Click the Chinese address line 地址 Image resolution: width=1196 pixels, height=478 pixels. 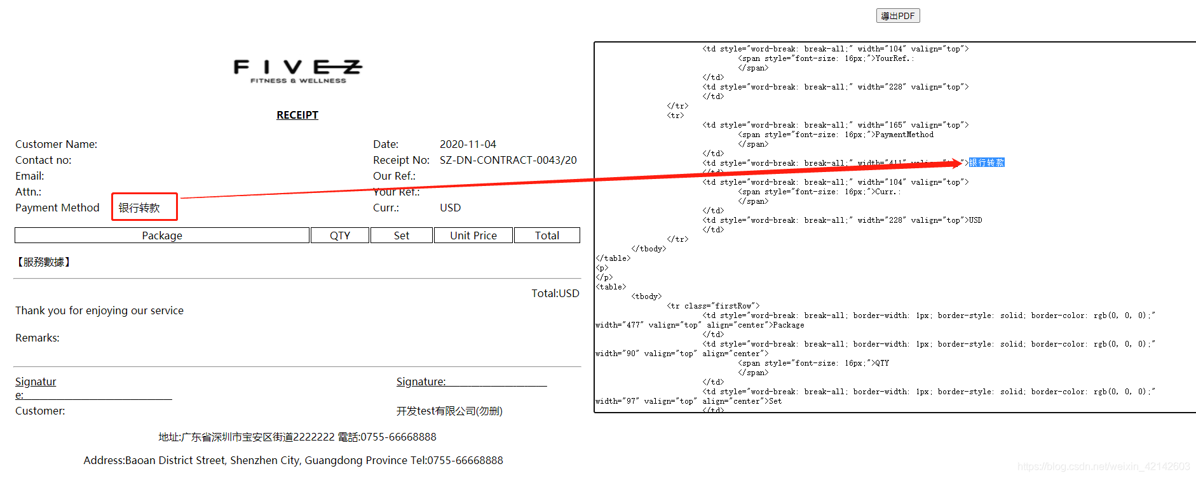click(297, 437)
